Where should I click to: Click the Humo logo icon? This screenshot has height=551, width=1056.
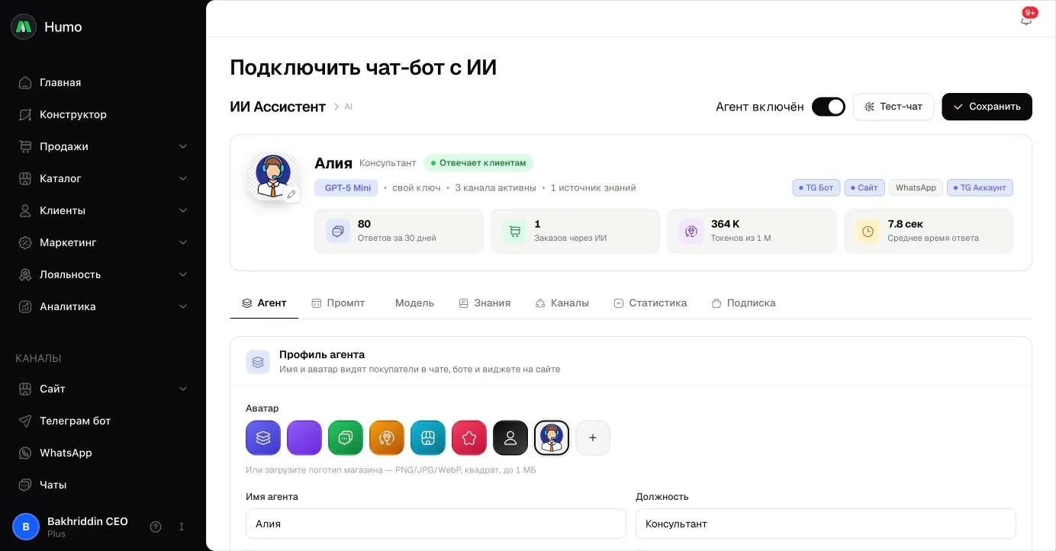point(24,27)
